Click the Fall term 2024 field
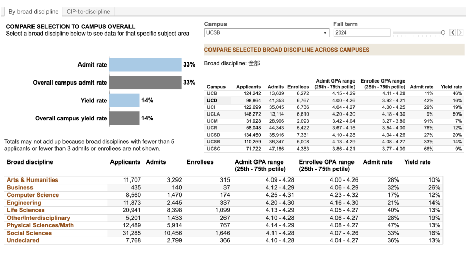Viewport: 466px width, 262px height. pos(361,32)
